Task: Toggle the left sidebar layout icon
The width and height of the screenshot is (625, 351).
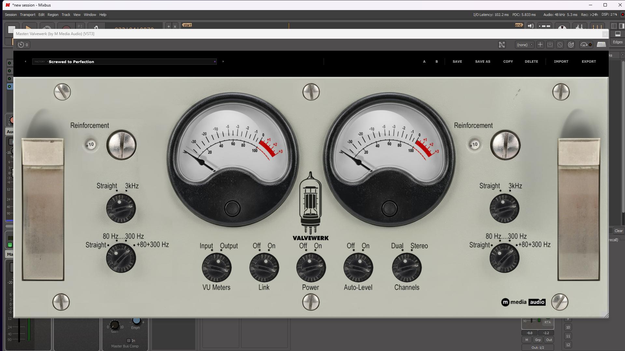Action: pyautogui.click(x=614, y=26)
